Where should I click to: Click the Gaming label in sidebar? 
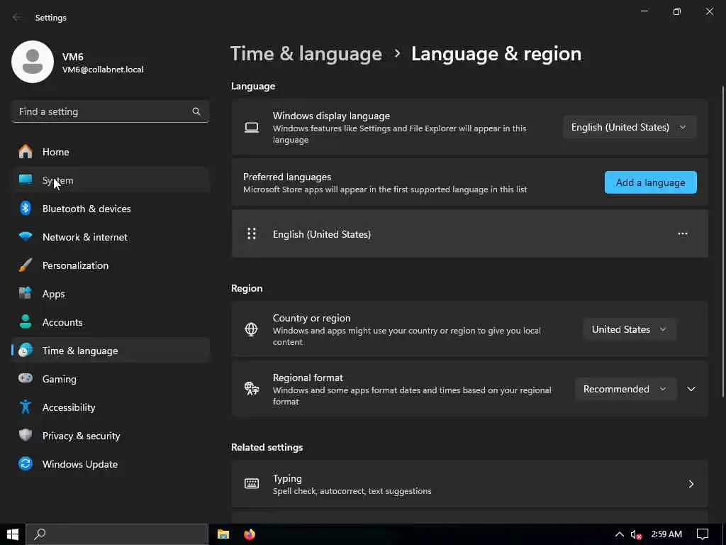(60, 379)
